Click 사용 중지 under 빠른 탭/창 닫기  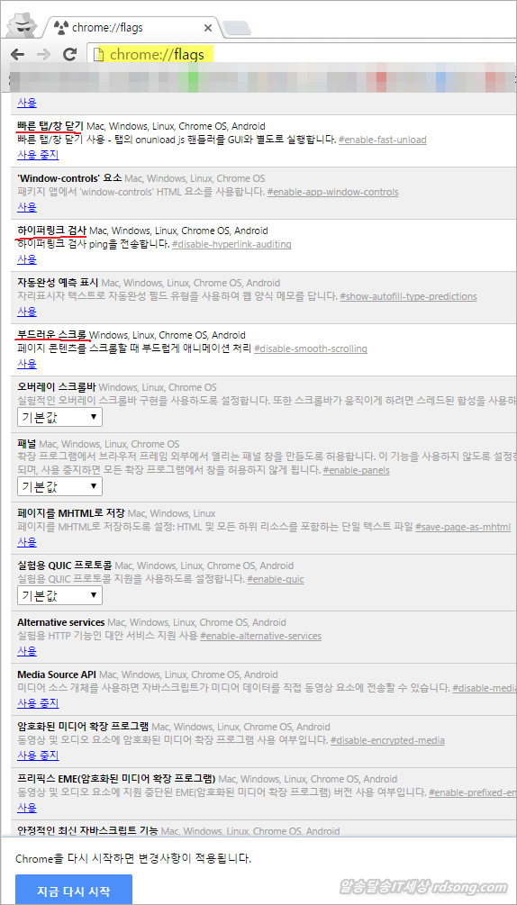[x=38, y=155]
